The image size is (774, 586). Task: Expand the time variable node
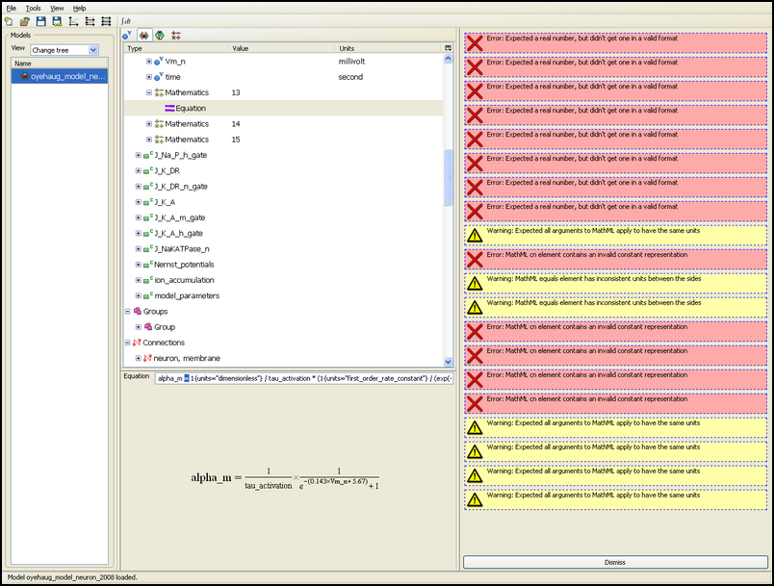point(149,77)
